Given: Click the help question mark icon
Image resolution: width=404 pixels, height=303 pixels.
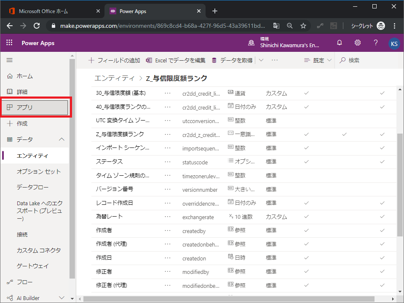Looking at the screenshot, I should point(376,43).
